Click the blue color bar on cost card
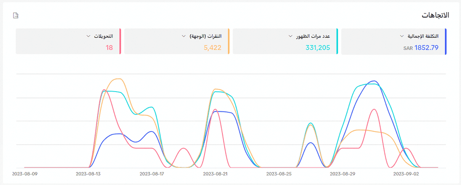The width and height of the screenshot is (461, 185). [446, 42]
